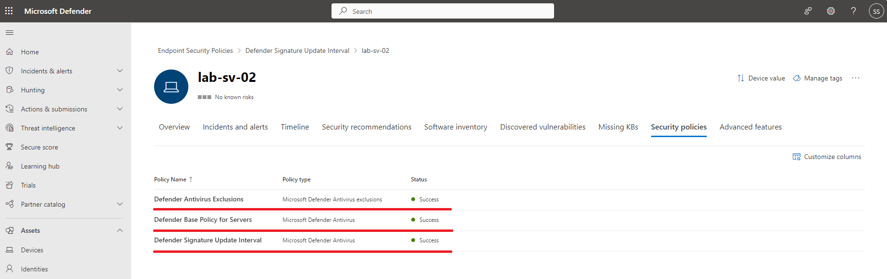Collapse the Assets section chevron
This screenshot has height=279, width=887.
120,230
